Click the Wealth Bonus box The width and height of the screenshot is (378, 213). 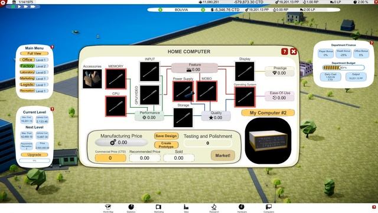tap(343, 53)
